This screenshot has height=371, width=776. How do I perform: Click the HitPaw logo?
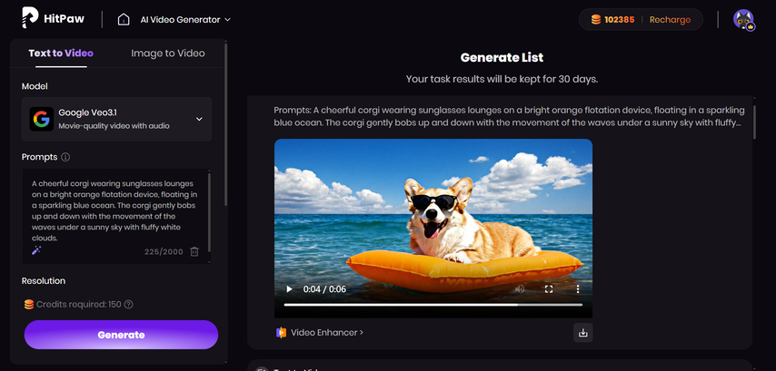point(53,19)
